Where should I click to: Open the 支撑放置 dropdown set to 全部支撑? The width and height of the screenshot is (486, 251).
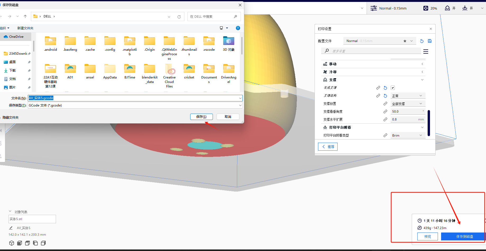coord(408,104)
